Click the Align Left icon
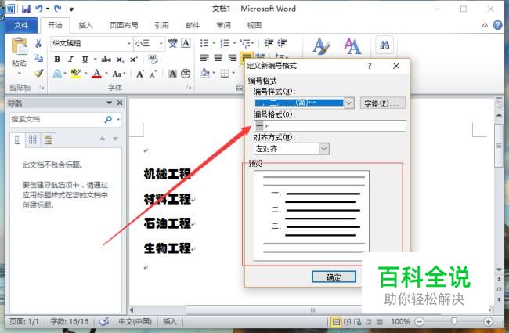 point(204,58)
